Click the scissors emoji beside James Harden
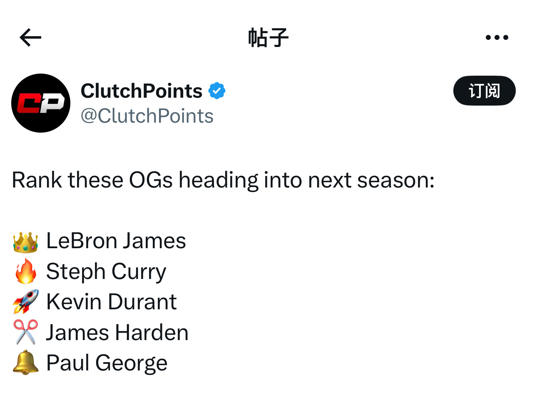 click(x=25, y=332)
